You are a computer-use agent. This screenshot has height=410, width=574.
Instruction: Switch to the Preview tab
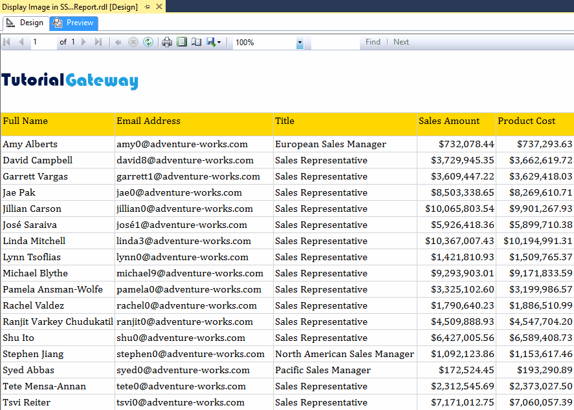[73, 23]
